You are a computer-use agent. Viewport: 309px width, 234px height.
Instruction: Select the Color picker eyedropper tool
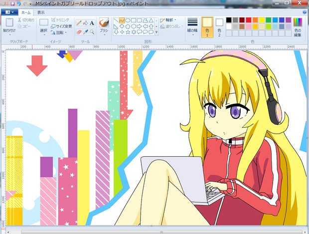(x=85, y=32)
